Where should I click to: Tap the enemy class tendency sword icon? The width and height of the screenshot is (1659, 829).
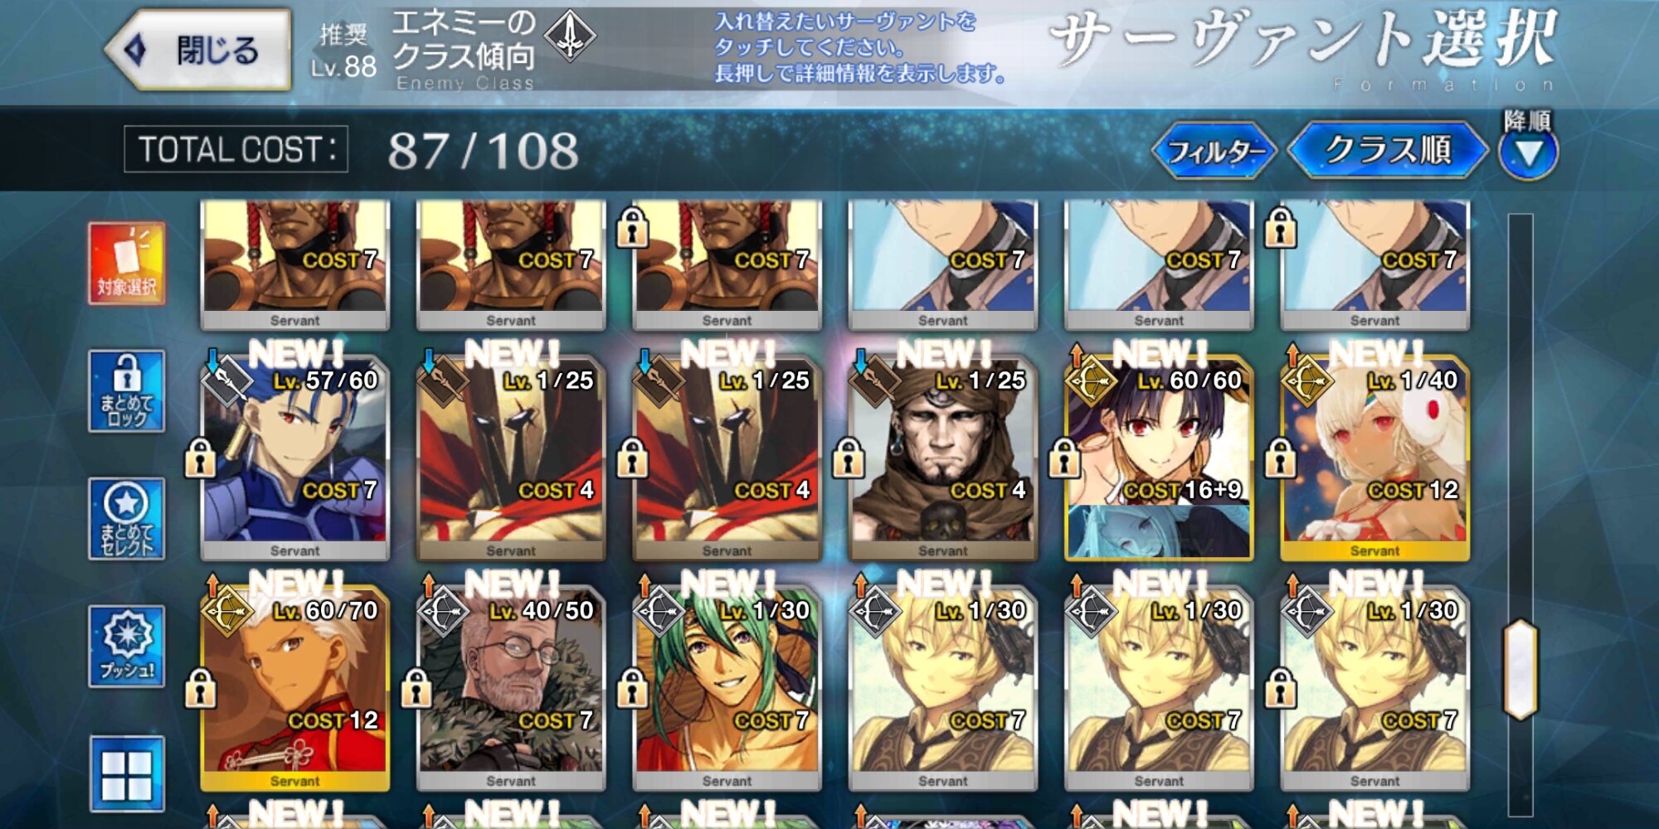(570, 36)
